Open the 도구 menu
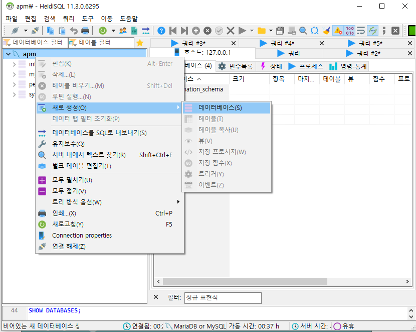Image resolution: width=416 pixels, height=332 pixels. [88, 19]
